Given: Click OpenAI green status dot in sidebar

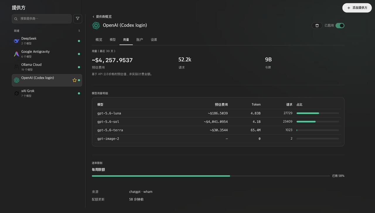Looking at the screenshot, I should [79, 80].
